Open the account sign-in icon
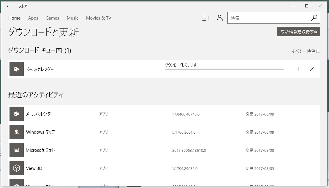Screen dimensions: 329x188 click(x=220, y=18)
